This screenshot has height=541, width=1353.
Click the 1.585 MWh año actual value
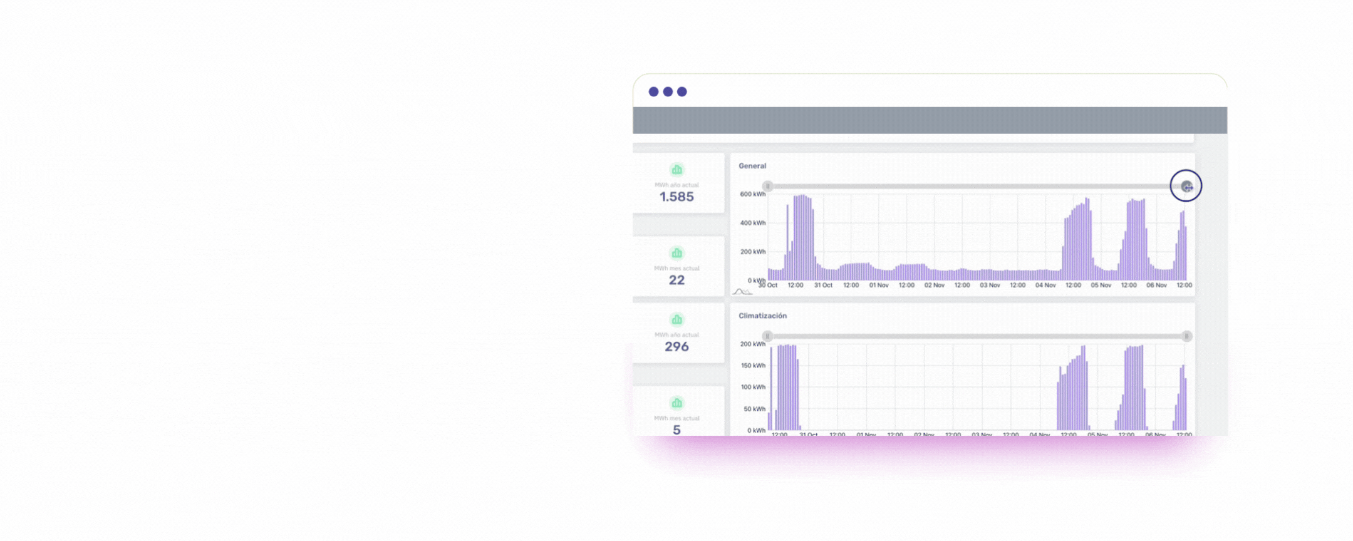pyautogui.click(x=676, y=197)
